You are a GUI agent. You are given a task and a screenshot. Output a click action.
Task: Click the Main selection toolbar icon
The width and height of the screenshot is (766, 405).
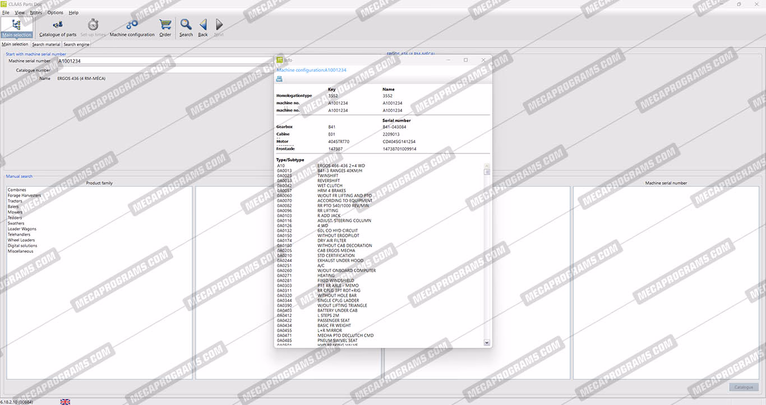pyautogui.click(x=17, y=27)
